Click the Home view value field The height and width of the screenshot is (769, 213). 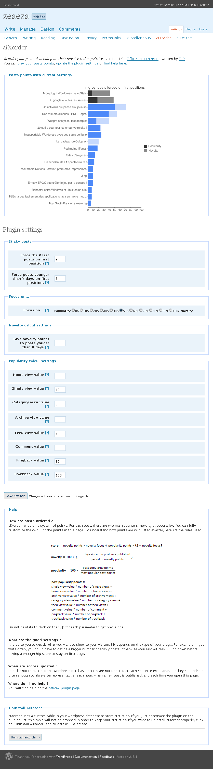coord(60,376)
